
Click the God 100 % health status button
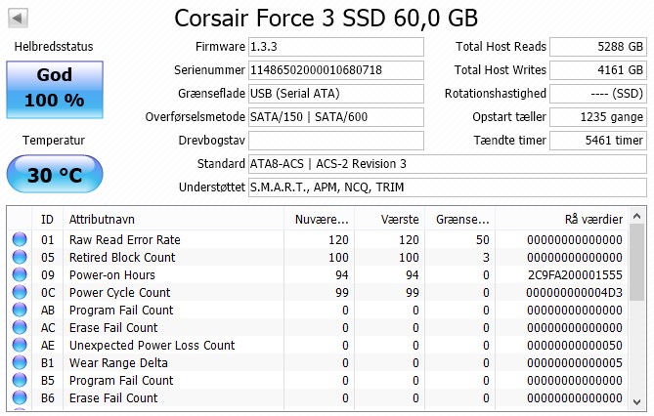click(55, 90)
